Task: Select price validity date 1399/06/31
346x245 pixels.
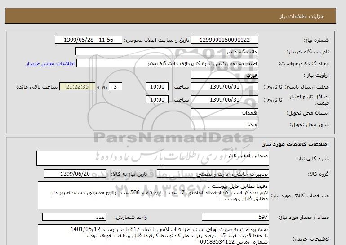Action: click(224, 99)
